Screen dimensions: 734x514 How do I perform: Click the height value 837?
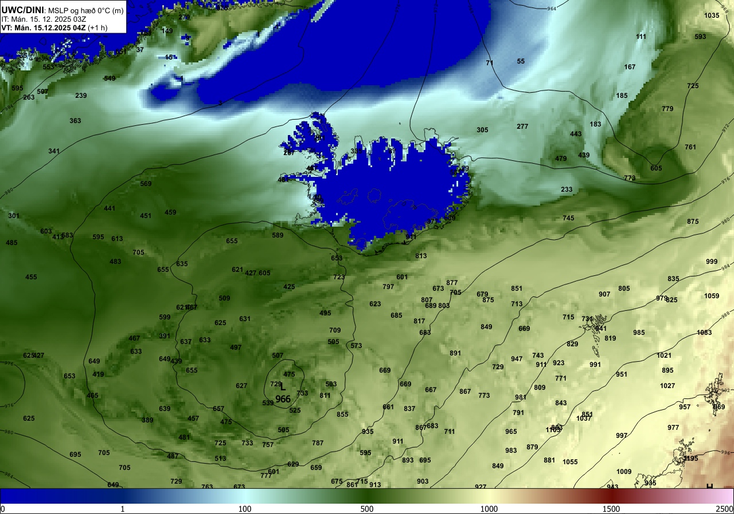click(409, 409)
